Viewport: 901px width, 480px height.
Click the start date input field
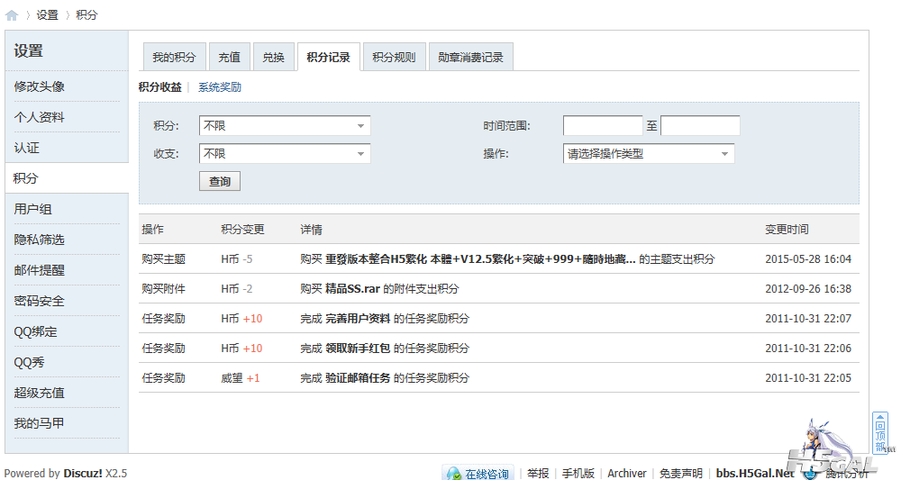[x=603, y=126]
